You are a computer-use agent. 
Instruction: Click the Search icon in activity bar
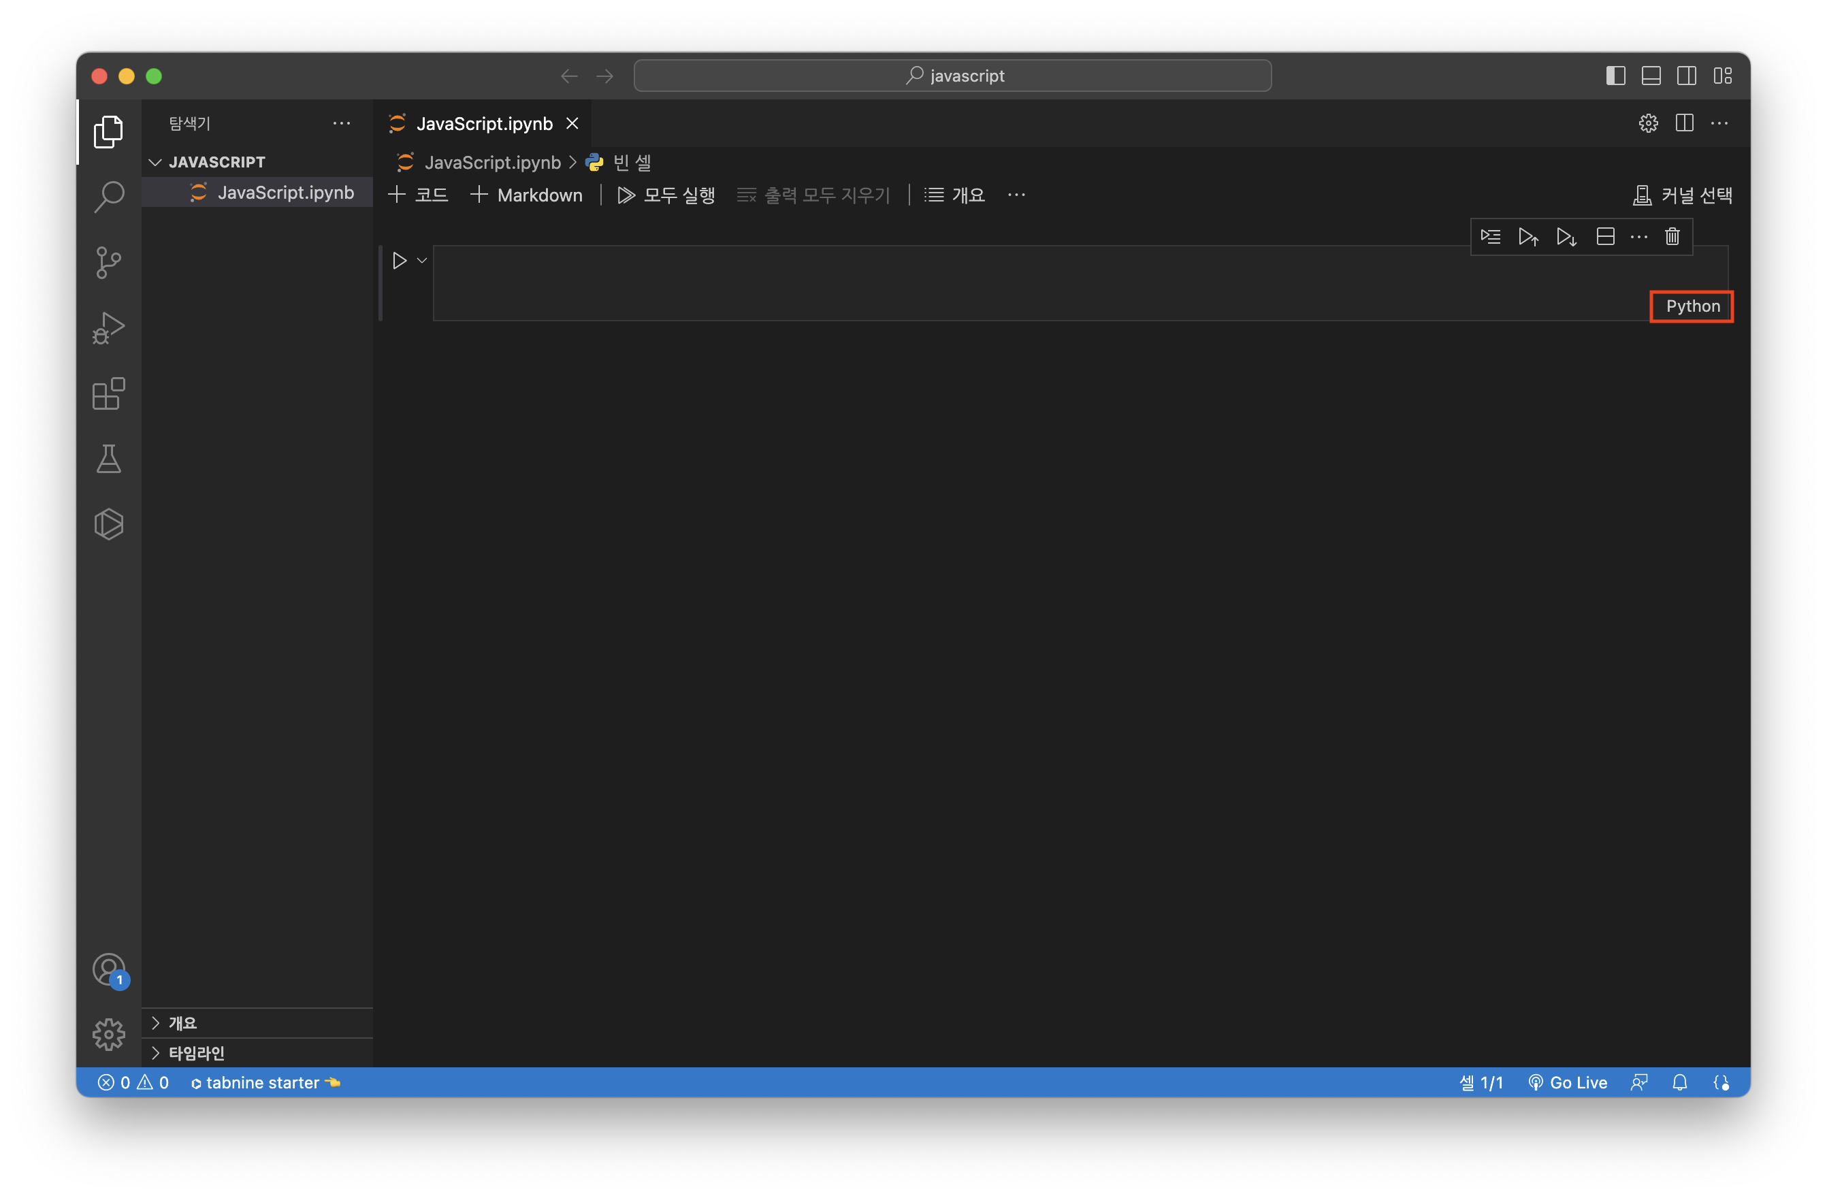[x=108, y=197]
